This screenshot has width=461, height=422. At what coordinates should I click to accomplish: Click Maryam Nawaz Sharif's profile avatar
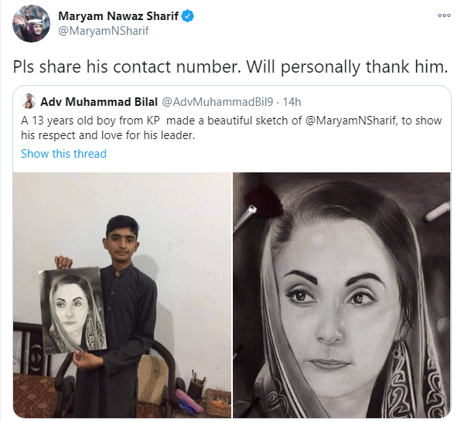coord(31,23)
